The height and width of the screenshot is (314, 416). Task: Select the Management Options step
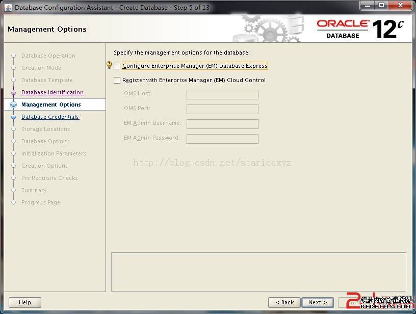(51, 104)
